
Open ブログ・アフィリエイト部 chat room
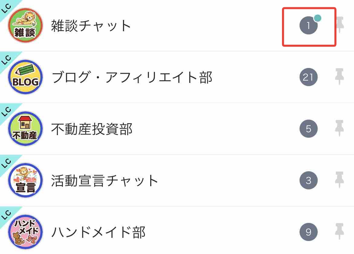tap(177, 77)
